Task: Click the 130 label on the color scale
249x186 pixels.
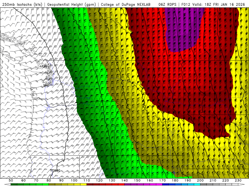Action: (x=112, y=180)
